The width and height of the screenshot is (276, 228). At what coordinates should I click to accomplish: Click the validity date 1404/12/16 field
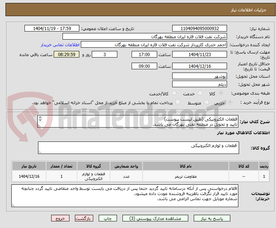pos(200,66)
